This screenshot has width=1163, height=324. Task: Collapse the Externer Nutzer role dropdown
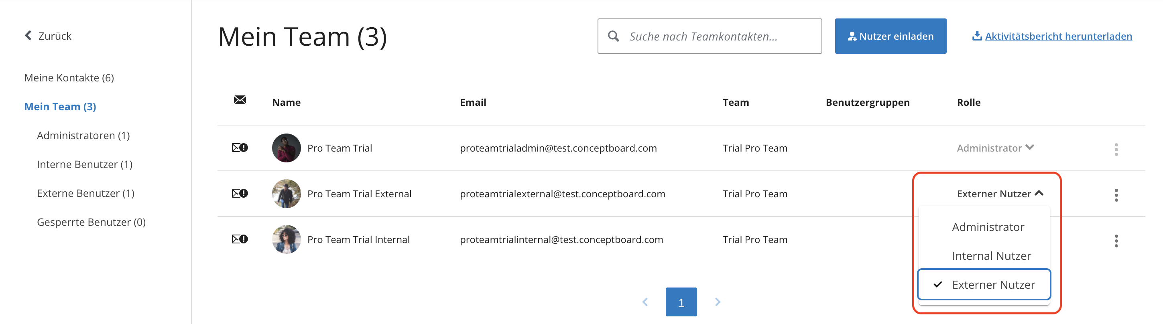[x=1000, y=194]
